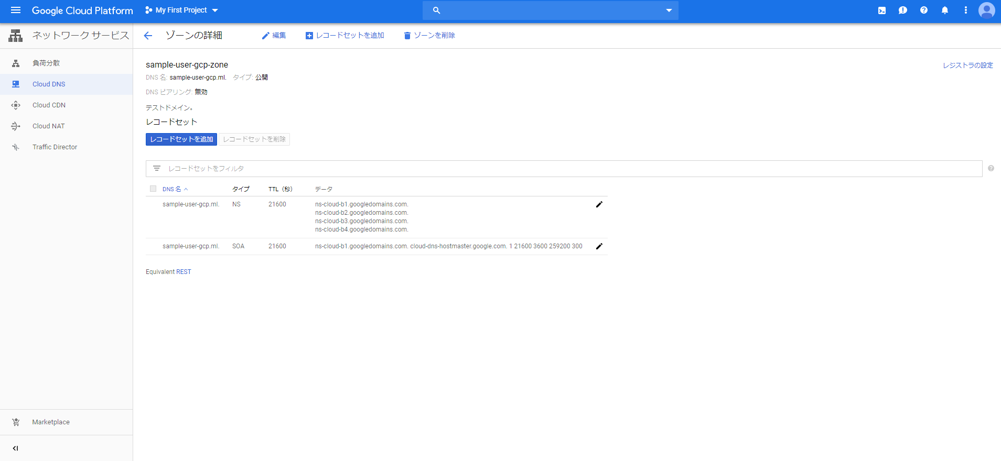
Task: Click the delete zone trash icon
Action: (x=407, y=36)
